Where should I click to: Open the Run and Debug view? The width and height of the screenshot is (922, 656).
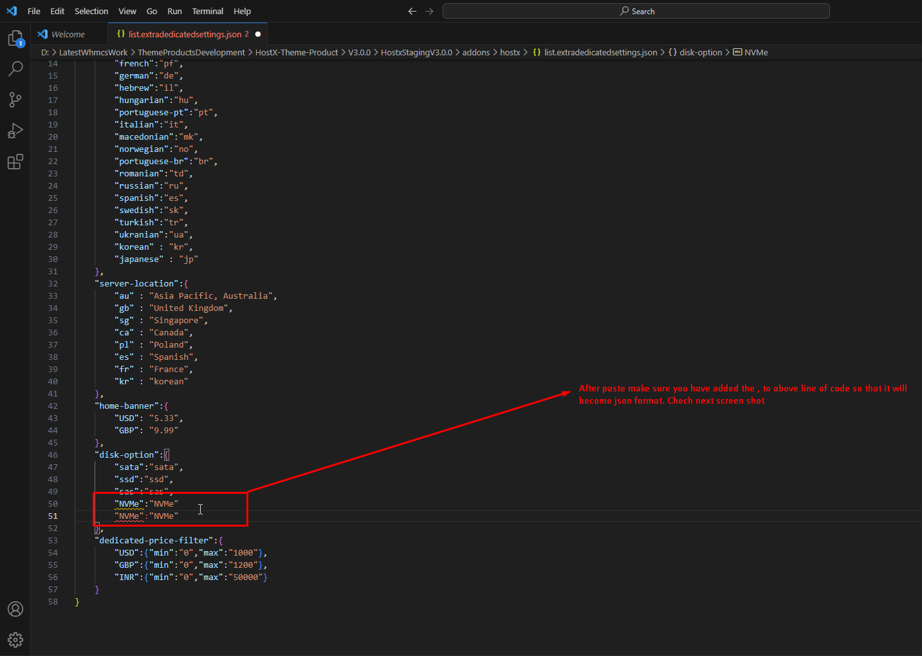click(15, 131)
